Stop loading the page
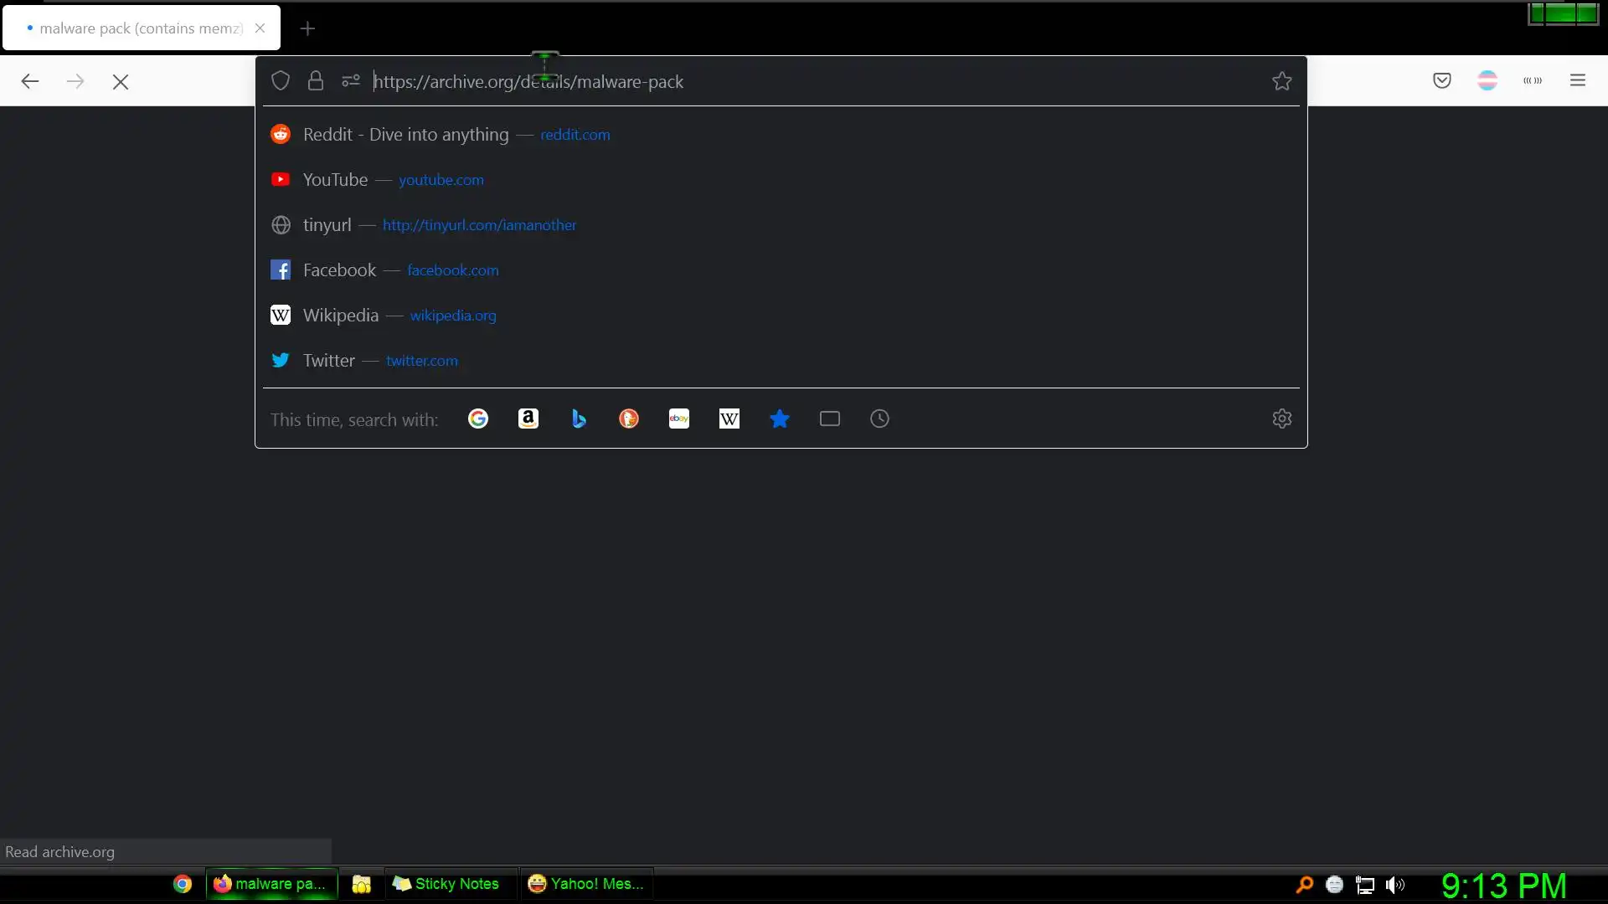1608x904 pixels. tap(121, 82)
